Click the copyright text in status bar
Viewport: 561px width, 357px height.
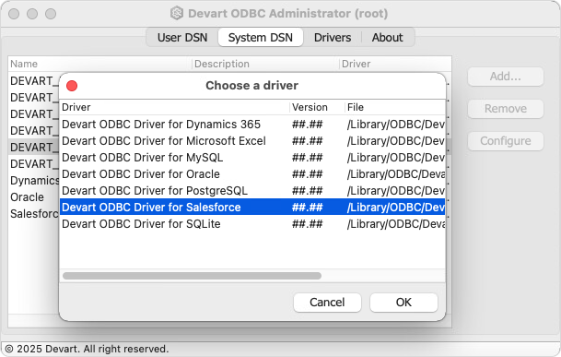[x=87, y=349]
